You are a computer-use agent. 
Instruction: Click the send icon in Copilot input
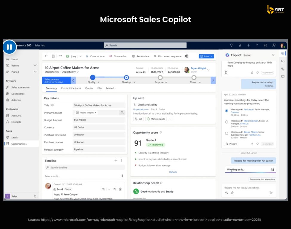[x=271, y=193]
